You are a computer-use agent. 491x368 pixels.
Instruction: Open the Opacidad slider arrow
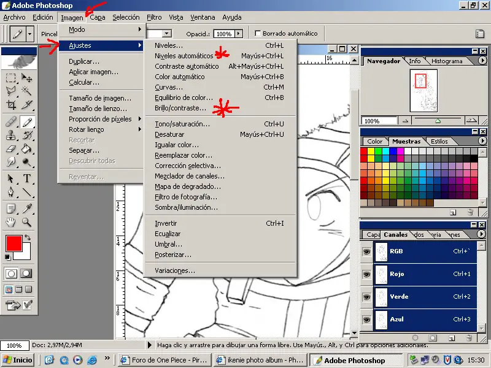click(x=239, y=34)
